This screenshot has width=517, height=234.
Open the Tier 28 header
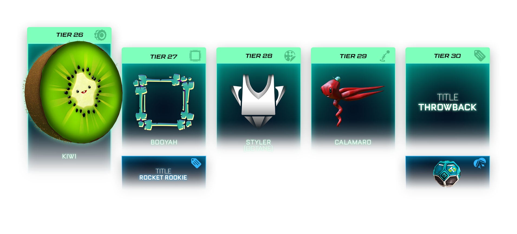tap(258, 56)
